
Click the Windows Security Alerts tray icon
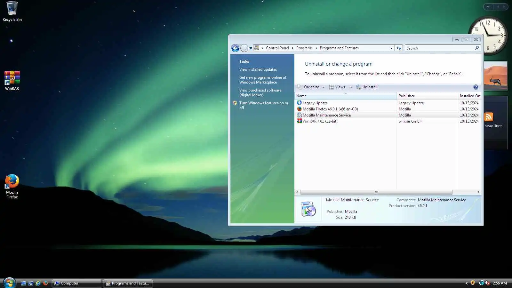(x=473, y=283)
